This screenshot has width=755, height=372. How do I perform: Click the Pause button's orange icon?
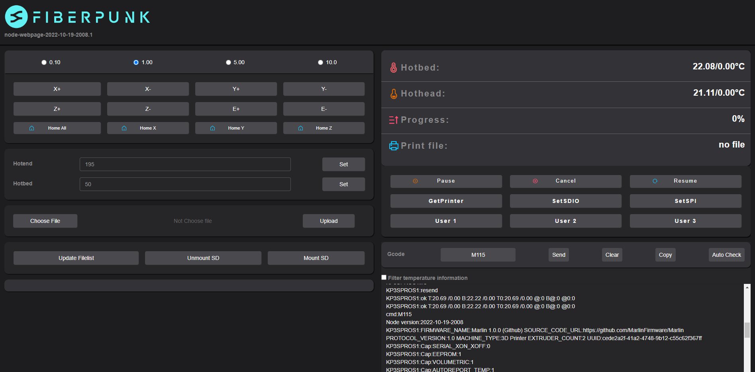(x=415, y=181)
